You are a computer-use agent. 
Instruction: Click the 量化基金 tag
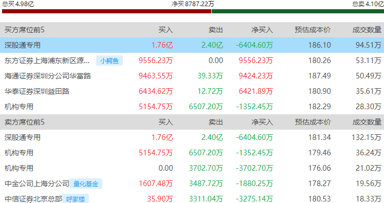click(x=86, y=184)
